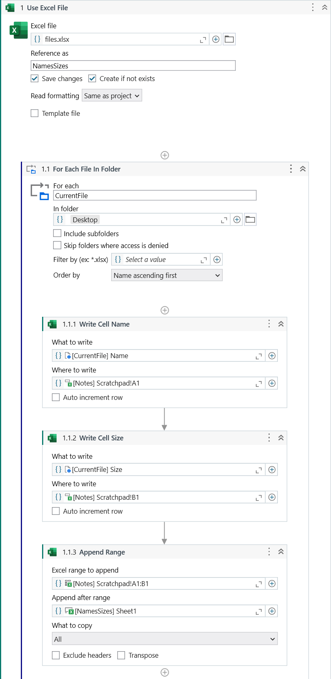331x679 pixels.
Task: Add activity above Write Cell Name
Action: click(x=165, y=310)
